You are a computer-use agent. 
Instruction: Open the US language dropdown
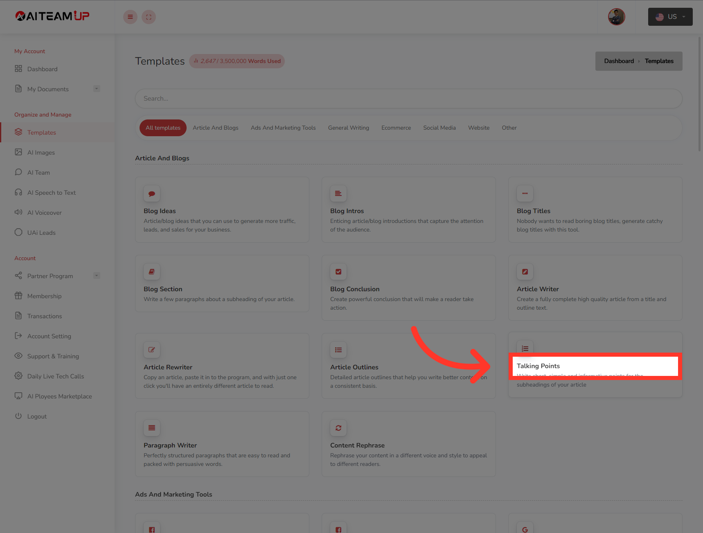670,17
